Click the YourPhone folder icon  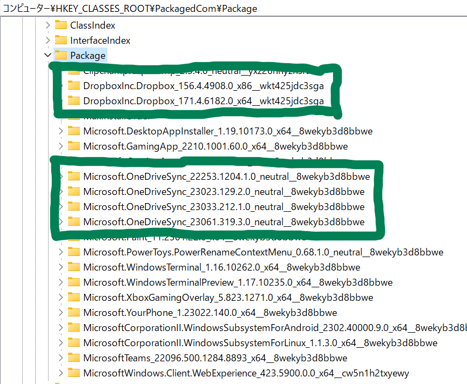(74, 313)
